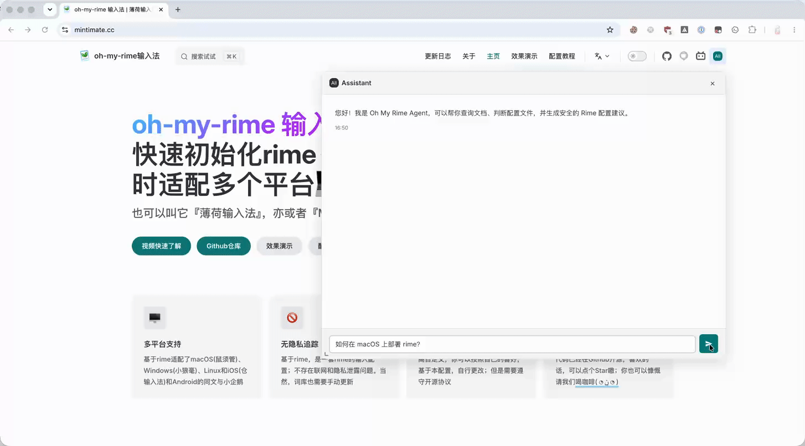Expand the language translation dropdown

pyautogui.click(x=602, y=56)
